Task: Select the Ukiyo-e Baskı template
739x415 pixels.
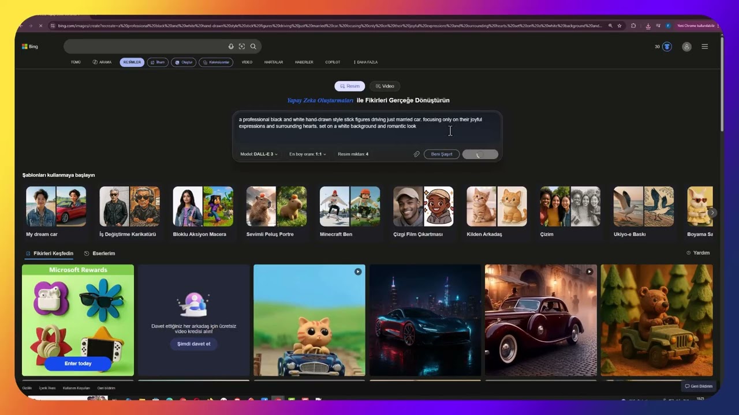Action: [643, 212]
